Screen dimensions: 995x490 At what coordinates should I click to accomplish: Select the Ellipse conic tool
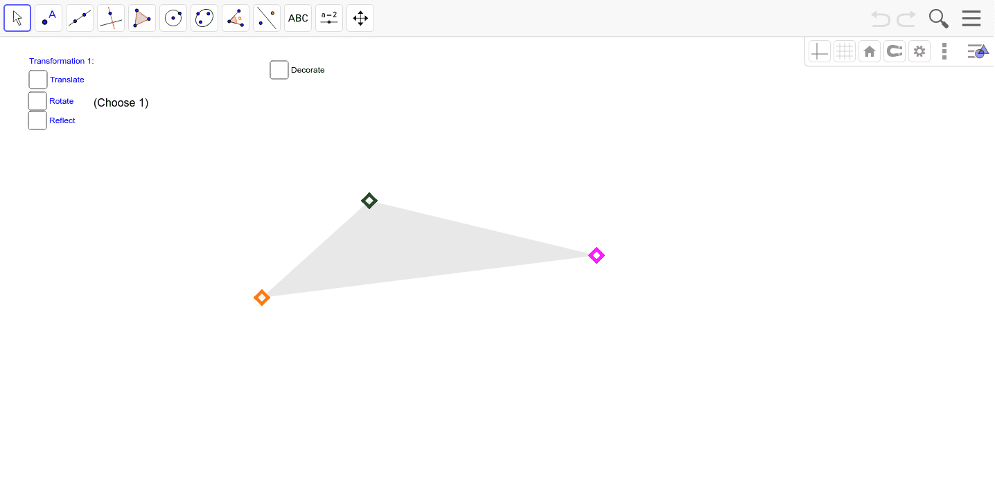(x=204, y=18)
